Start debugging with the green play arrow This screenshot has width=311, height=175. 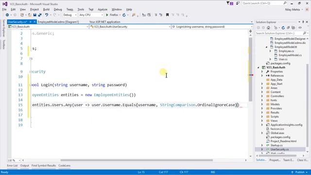click(x=107, y=15)
